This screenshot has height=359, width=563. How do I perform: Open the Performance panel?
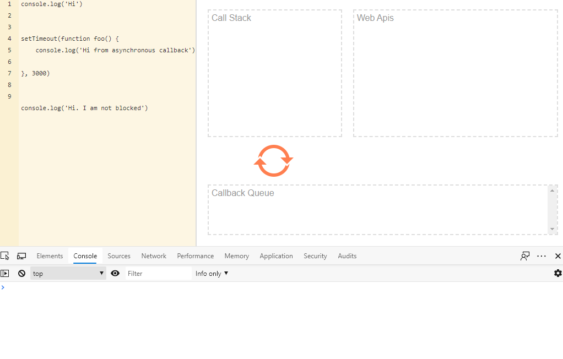coord(195,255)
